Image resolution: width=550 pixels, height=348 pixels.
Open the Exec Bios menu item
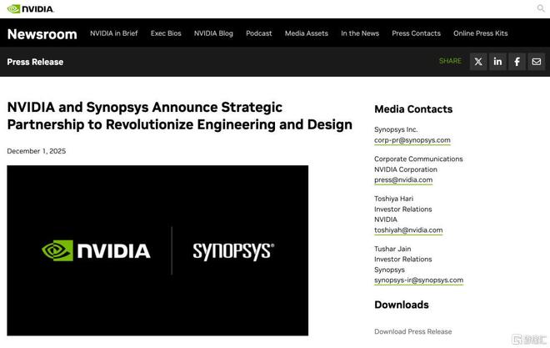(166, 33)
